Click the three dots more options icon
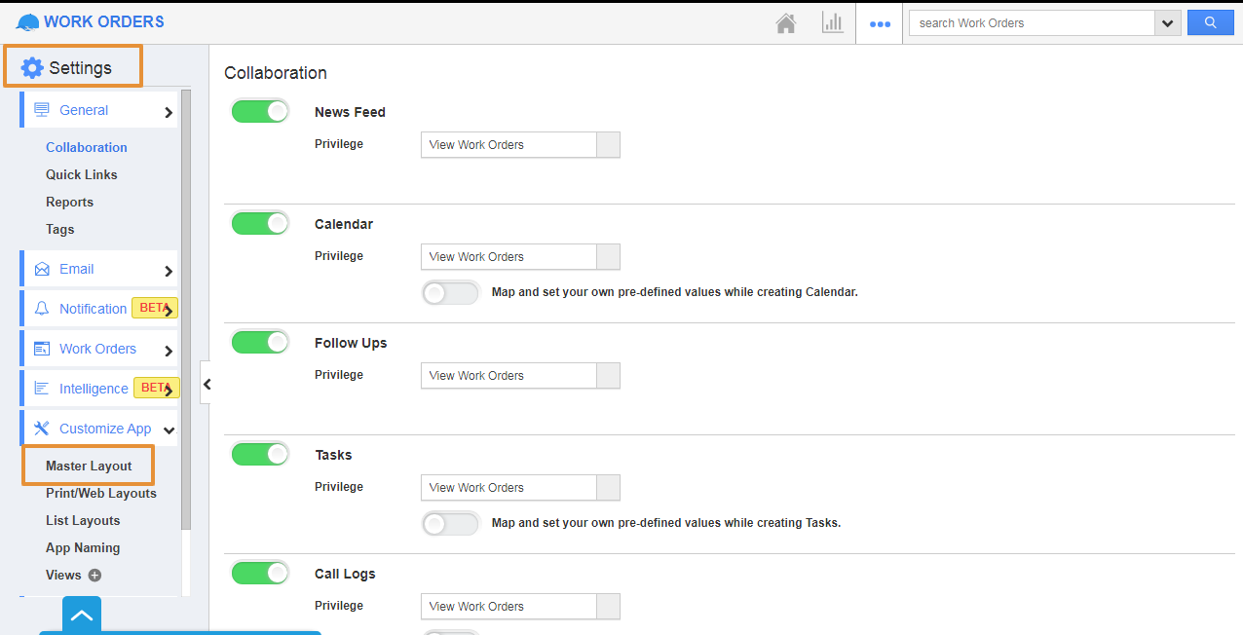1243x635 pixels. [x=880, y=24]
